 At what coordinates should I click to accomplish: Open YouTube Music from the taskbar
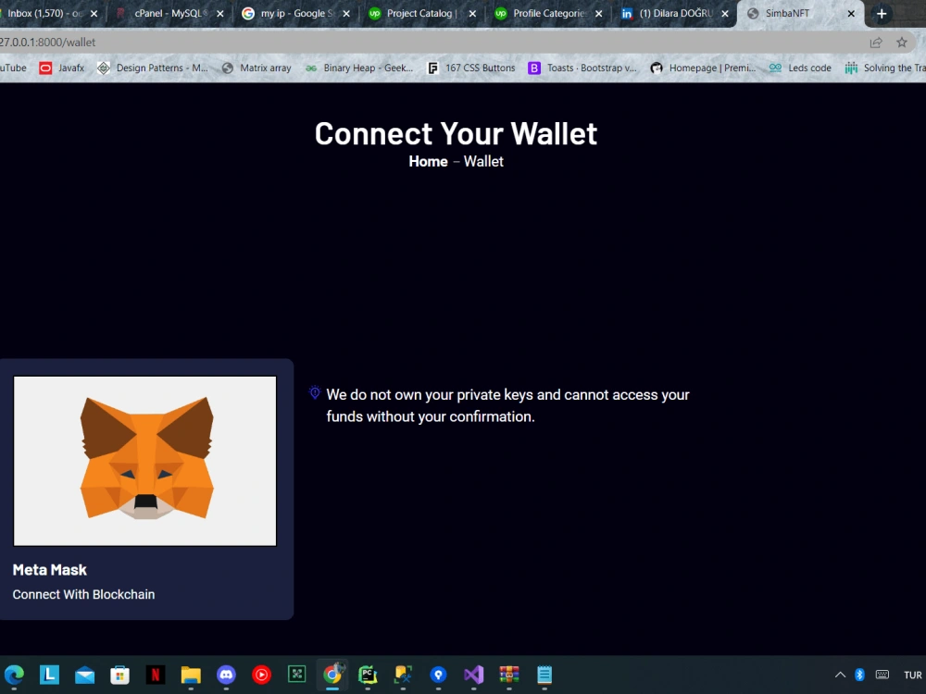(262, 675)
